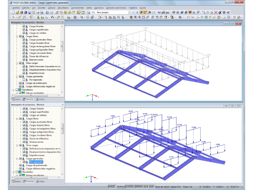The height and width of the screenshot is (190, 253).
Task: Open the Herramientas menu
Action: coord(78,8)
